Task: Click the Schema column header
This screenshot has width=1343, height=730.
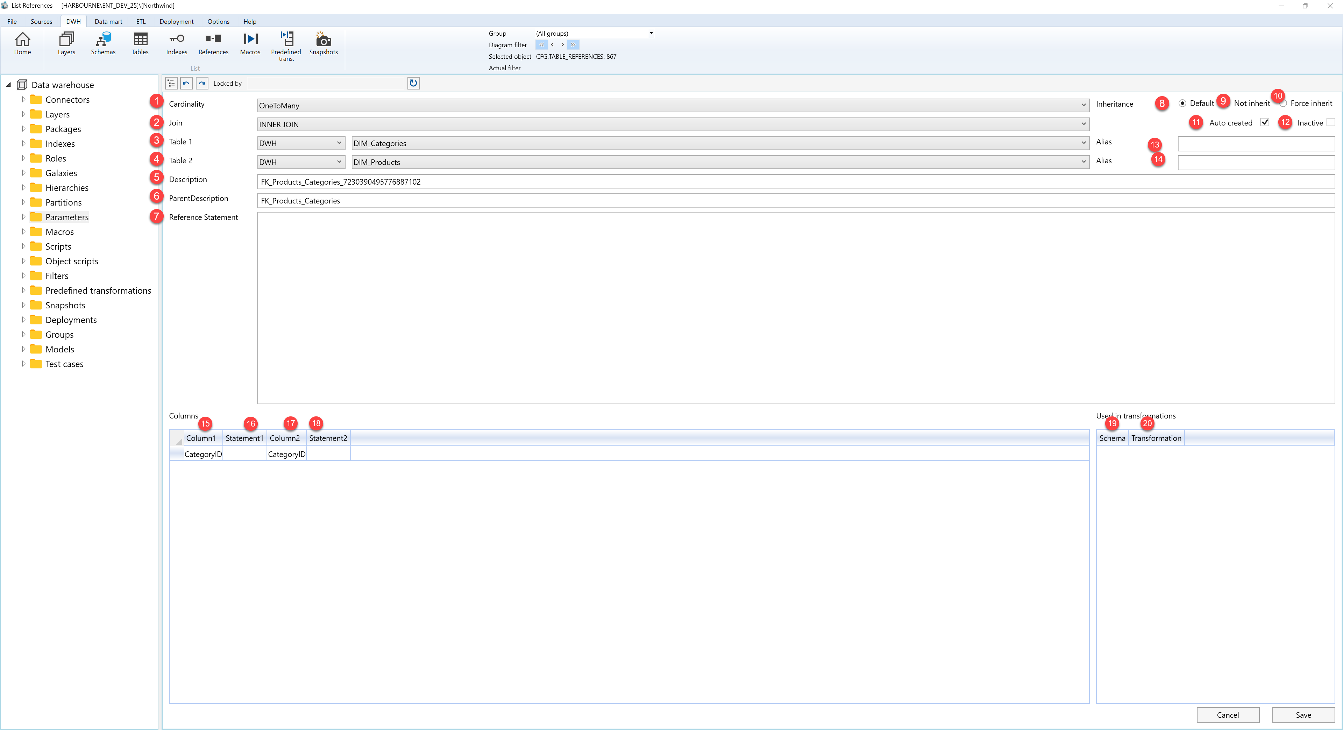Action: [x=1113, y=438]
